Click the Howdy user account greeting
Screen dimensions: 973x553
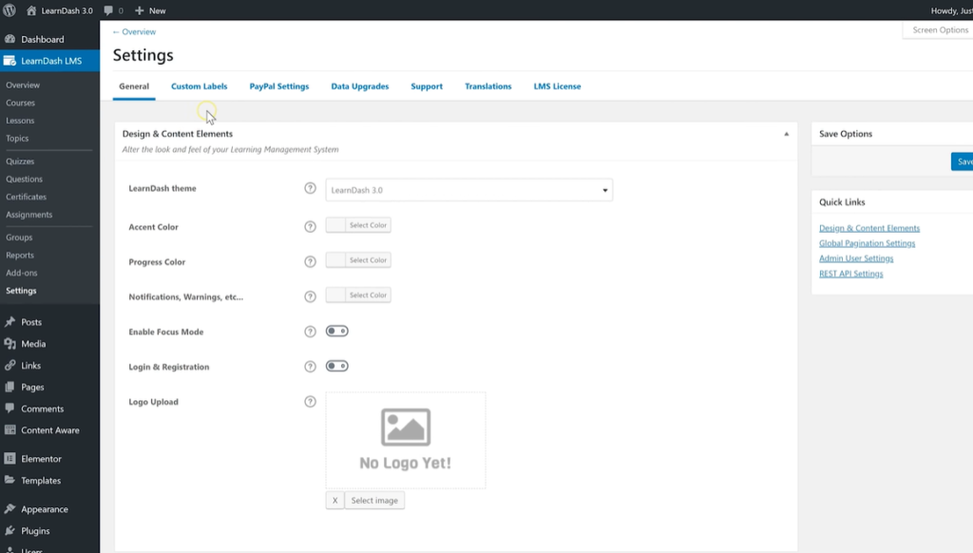(952, 10)
